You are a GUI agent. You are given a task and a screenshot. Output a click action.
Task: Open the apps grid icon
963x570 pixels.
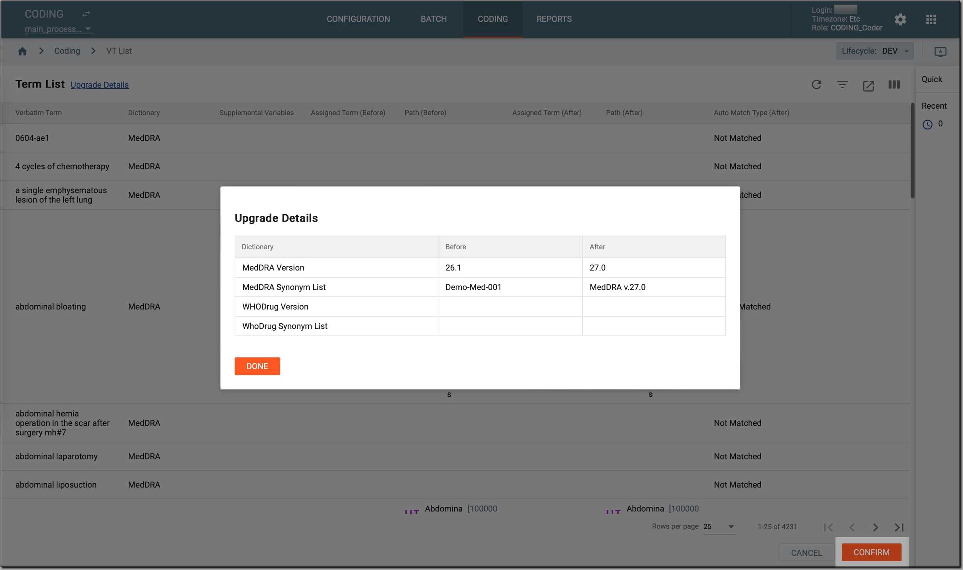coord(931,19)
